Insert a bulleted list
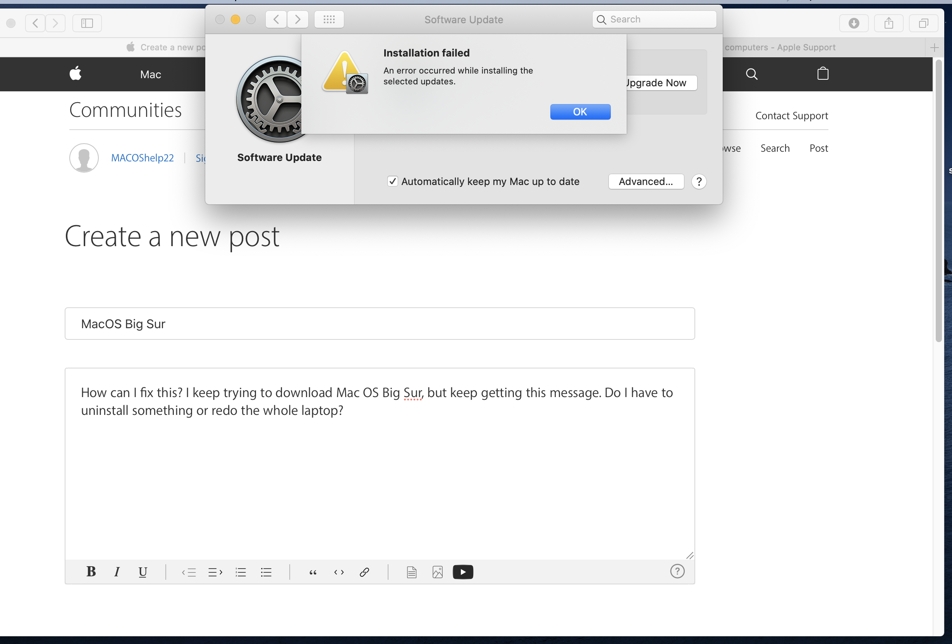Screen dimensions: 952x644 266,572
